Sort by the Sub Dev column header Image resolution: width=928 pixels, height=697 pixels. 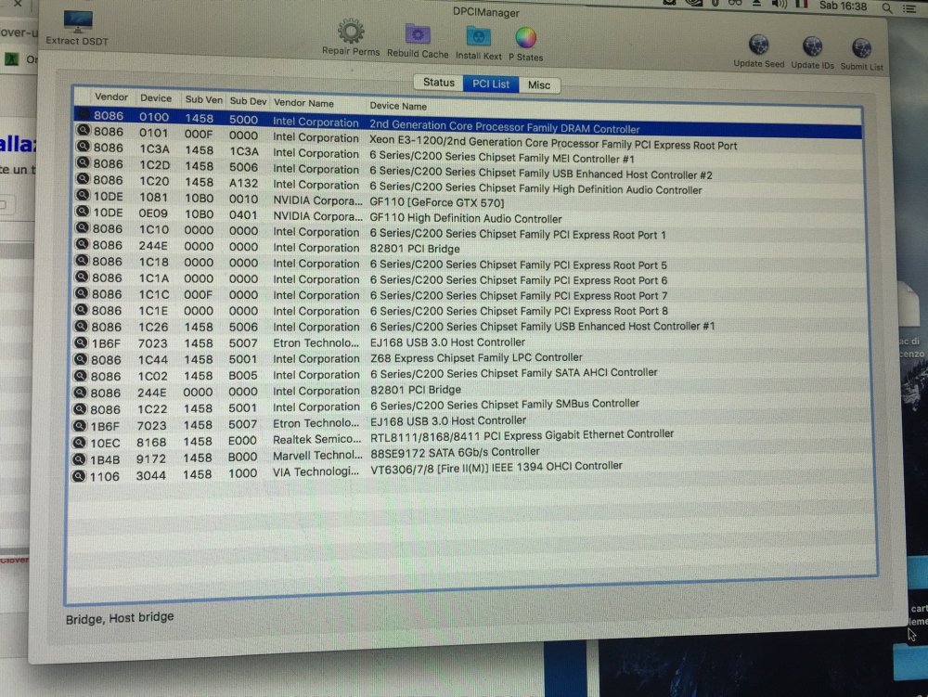[x=248, y=101]
